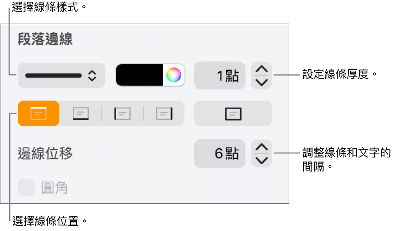
Task: Select the top border position icon
Action: 39,113
